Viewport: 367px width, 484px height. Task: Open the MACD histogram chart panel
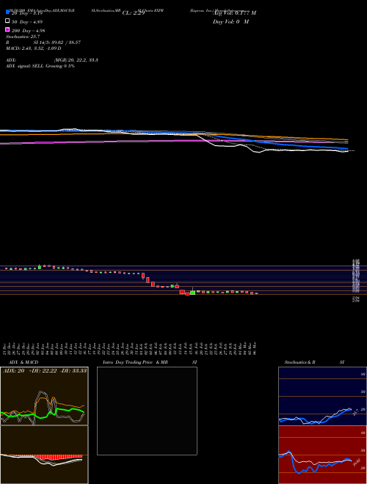point(44,455)
